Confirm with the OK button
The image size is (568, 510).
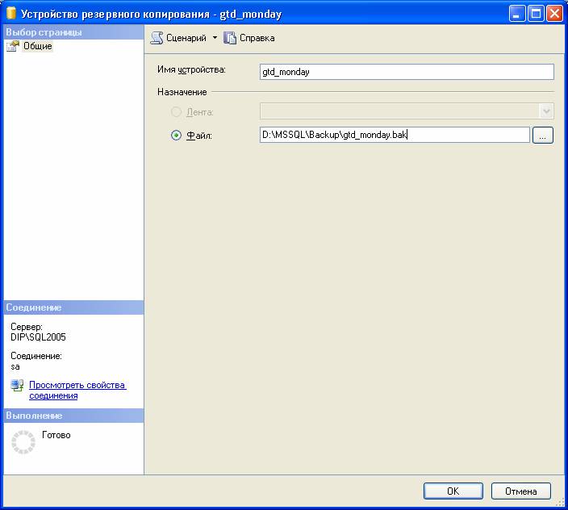click(453, 491)
